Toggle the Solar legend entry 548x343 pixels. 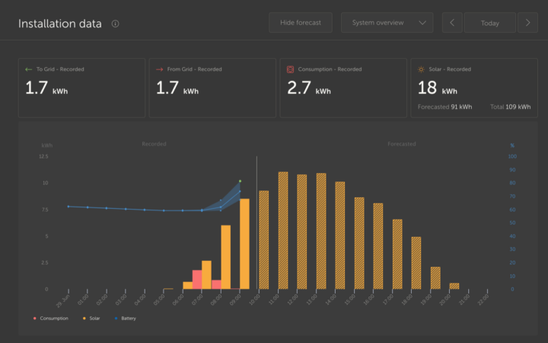[x=91, y=318]
